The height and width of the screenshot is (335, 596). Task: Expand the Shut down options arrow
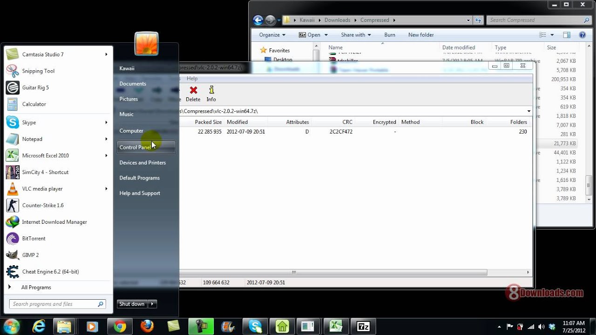(152, 304)
